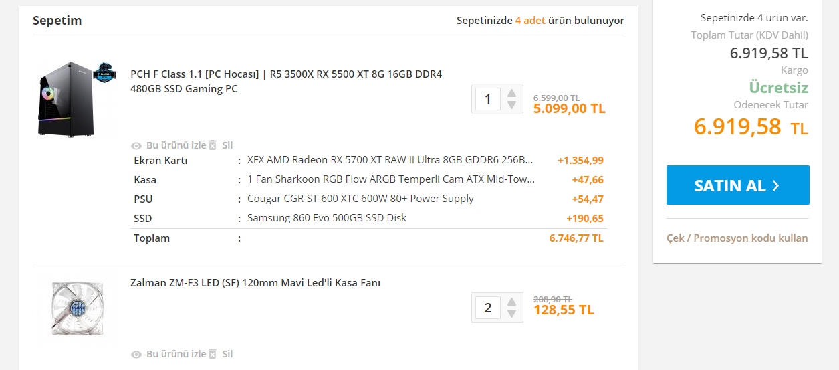
Task: Click the Zalman fan product thumbnail
Action: pyautogui.click(x=75, y=308)
